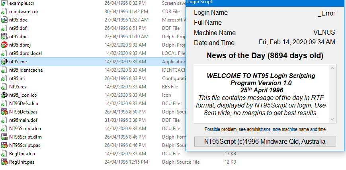Select the nt95.identcache file name
346x170 pixels.
26,70
